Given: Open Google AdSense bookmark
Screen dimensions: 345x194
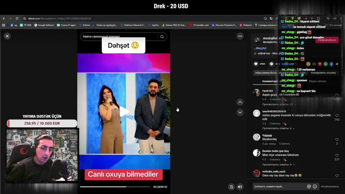Looking at the screenshot, I should click(x=44, y=25).
